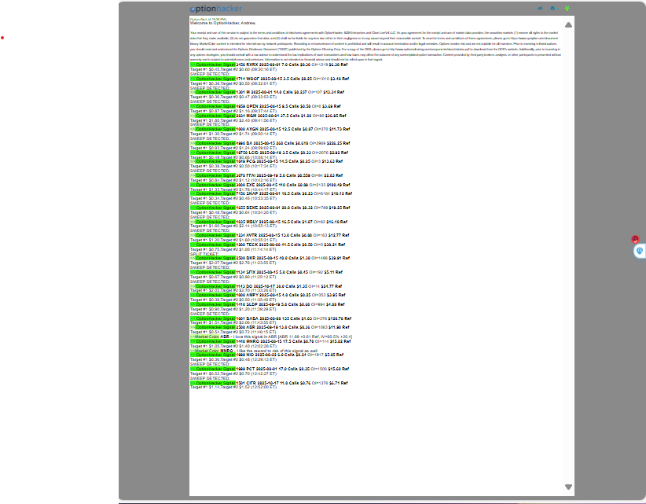Click the red notification badge at right edge
The image size is (646, 504).
[x=635, y=239]
